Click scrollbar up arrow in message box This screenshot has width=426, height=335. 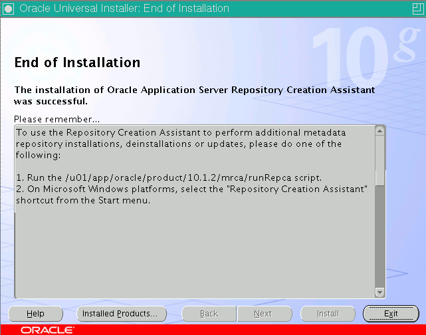click(379, 131)
